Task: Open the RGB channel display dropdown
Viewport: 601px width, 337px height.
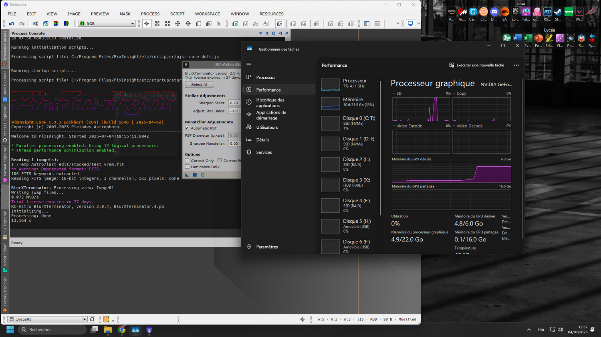Action: click(x=107, y=24)
